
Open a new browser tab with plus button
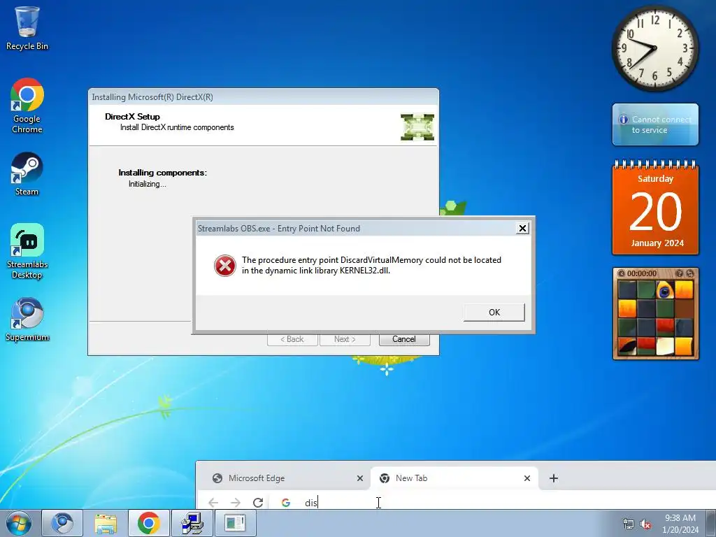[554, 478]
